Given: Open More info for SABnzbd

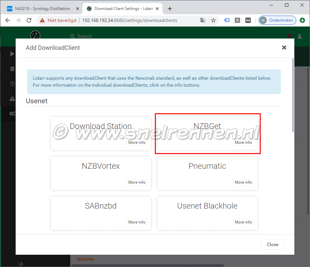Looking at the screenshot, I should pyautogui.click(x=137, y=222).
